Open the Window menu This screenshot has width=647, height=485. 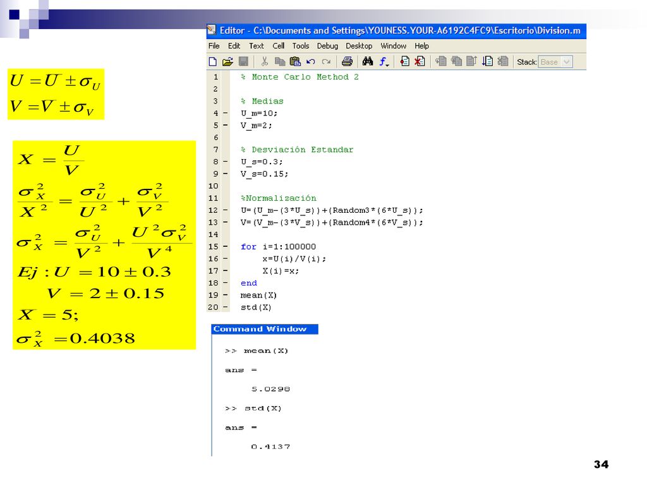(393, 45)
